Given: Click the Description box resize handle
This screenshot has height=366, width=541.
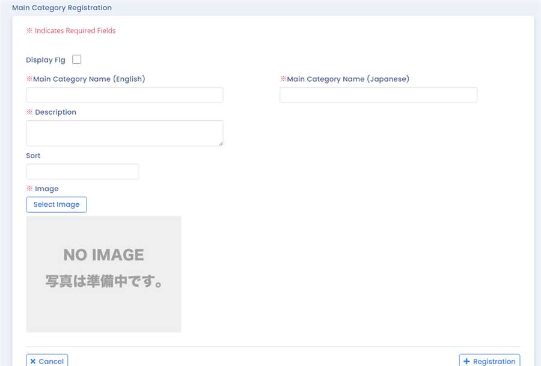Looking at the screenshot, I should [x=221, y=143].
